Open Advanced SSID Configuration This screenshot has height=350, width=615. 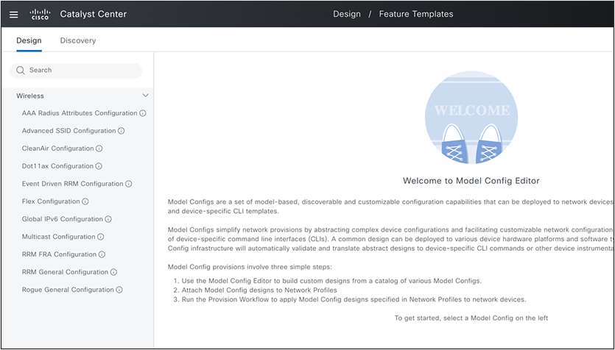pos(69,131)
